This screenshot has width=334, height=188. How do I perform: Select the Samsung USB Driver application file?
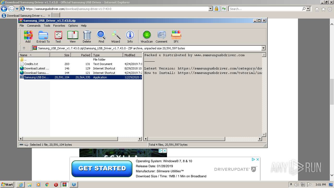click(81, 77)
